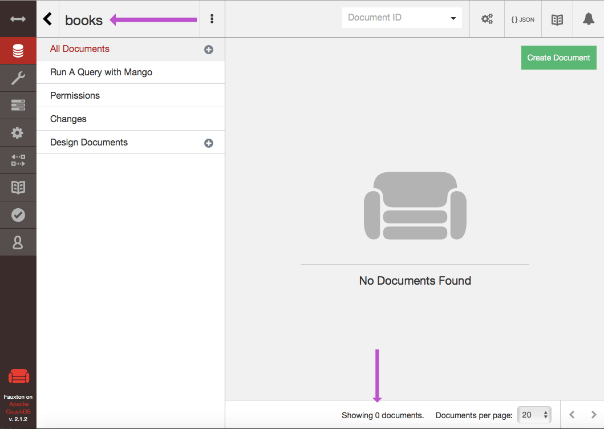Open Run A Query with Mango
This screenshot has height=429, width=604.
tap(101, 72)
